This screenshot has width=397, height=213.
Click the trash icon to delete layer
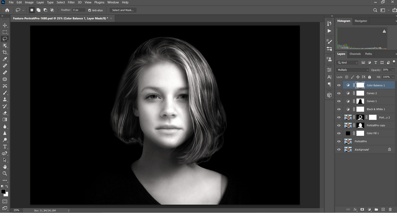390,209
